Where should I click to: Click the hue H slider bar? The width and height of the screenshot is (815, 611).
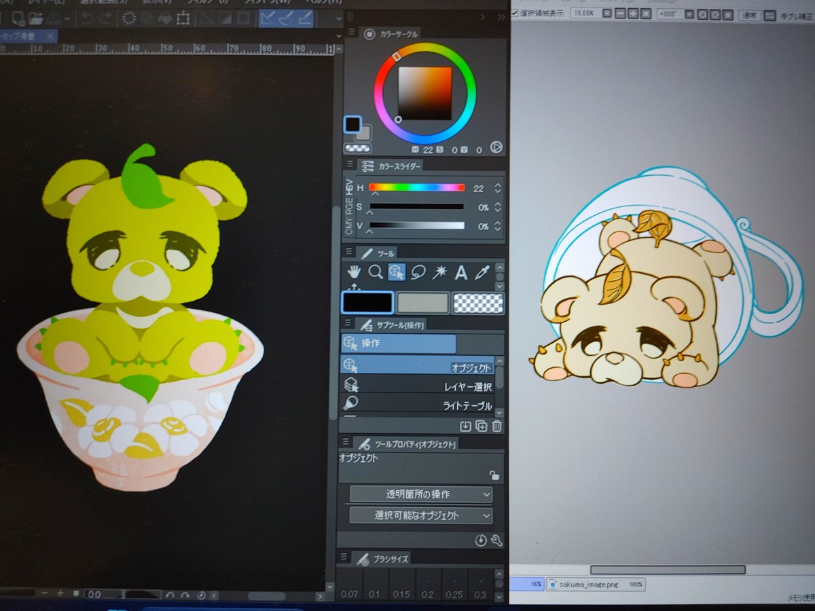(x=417, y=187)
